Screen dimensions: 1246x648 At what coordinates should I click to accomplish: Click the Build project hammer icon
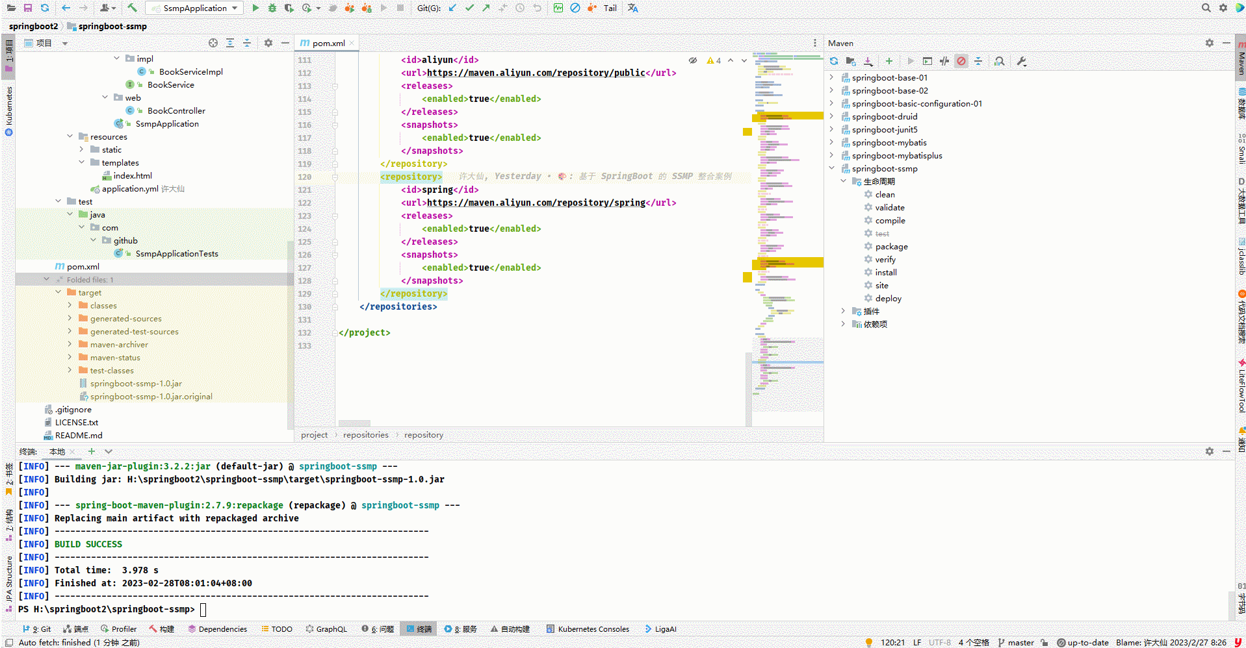point(132,8)
